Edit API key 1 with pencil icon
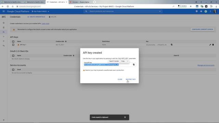Viewport: 219px width, 123px height. point(210,45)
